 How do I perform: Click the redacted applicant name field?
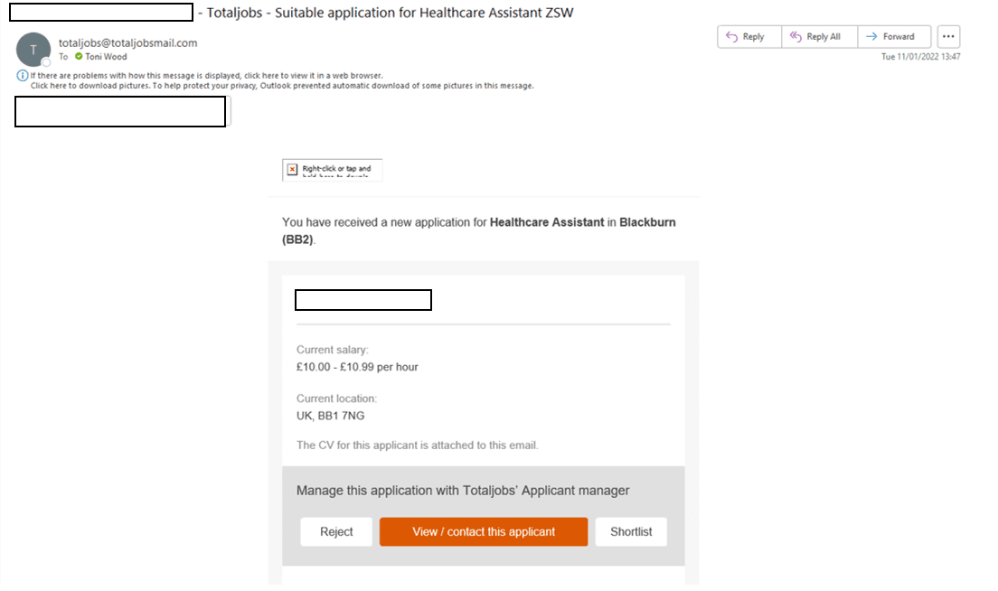click(363, 300)
